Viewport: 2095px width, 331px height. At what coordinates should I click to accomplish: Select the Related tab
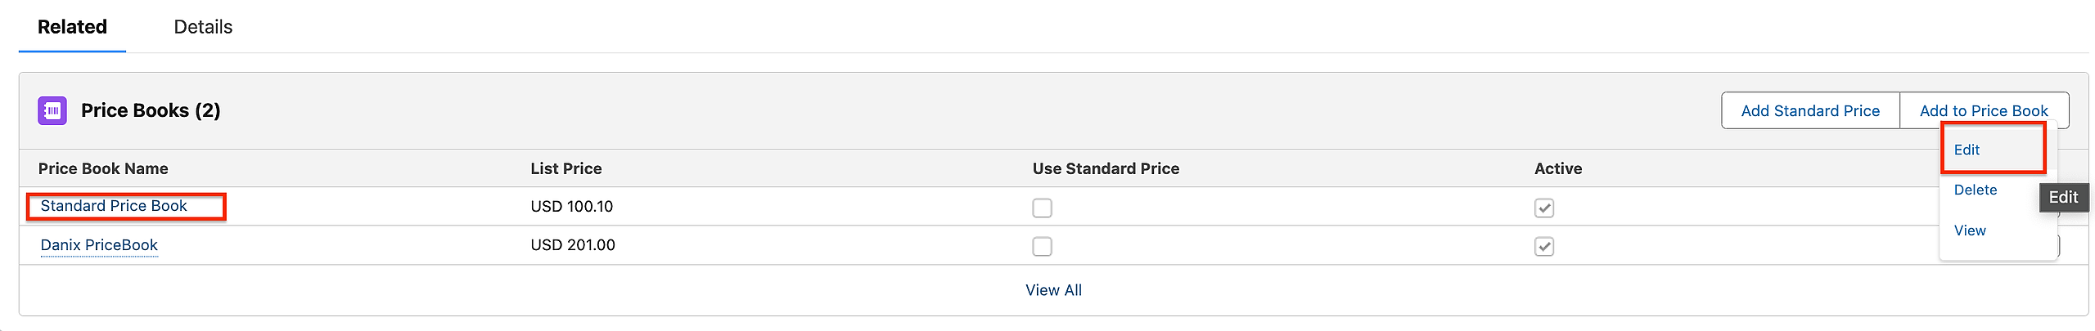point(72,27)
